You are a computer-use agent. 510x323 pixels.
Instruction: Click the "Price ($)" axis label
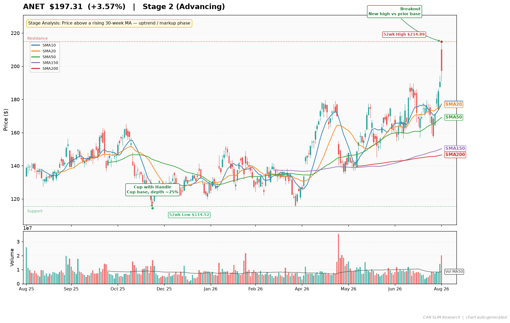tap(6, 120)
